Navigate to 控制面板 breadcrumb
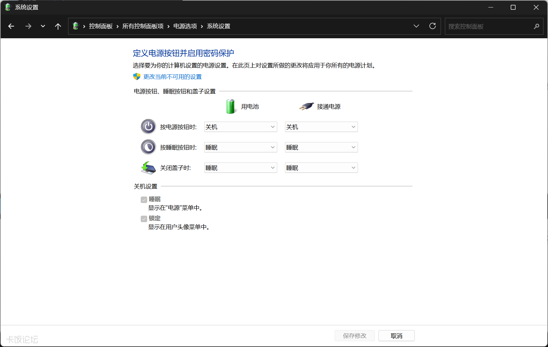 click(x=101, y=26)
